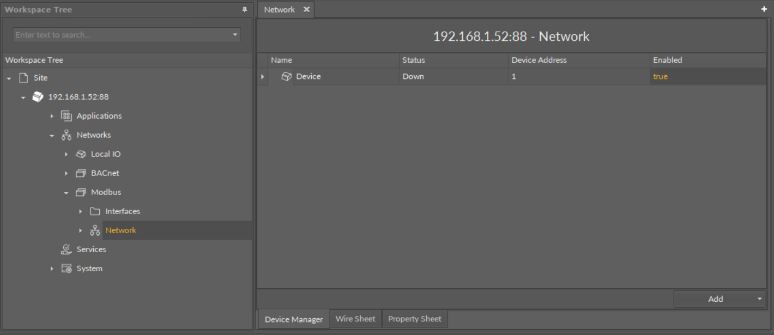
Task: Open the search box dropdown arrow
Action: tap(235, 35)
